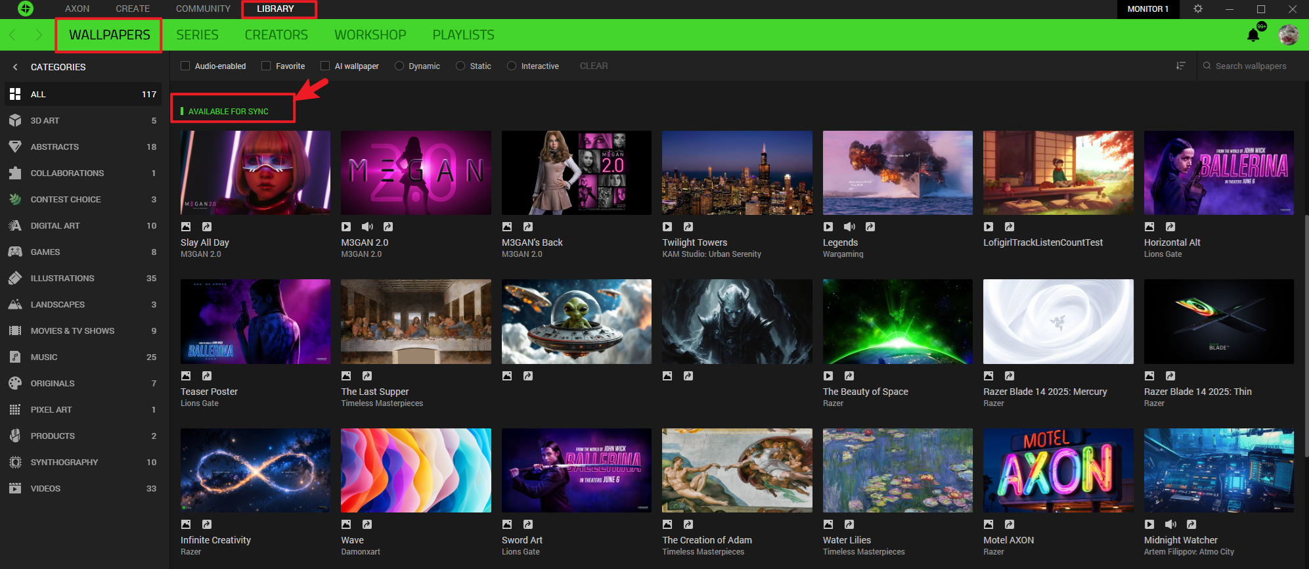Collapse the Categories panel chevron

pyautogui.click(x=15, y=67)
